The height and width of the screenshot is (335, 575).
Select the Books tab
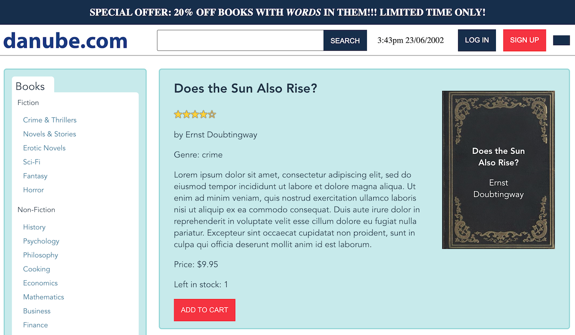point(30,86)
